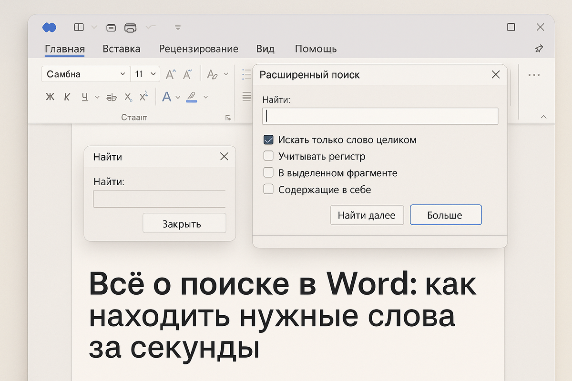Close the Расширенный поиск dialog
Image resolution: width=572 pixels, height=381 pixels.
click(x=496, y=75)
